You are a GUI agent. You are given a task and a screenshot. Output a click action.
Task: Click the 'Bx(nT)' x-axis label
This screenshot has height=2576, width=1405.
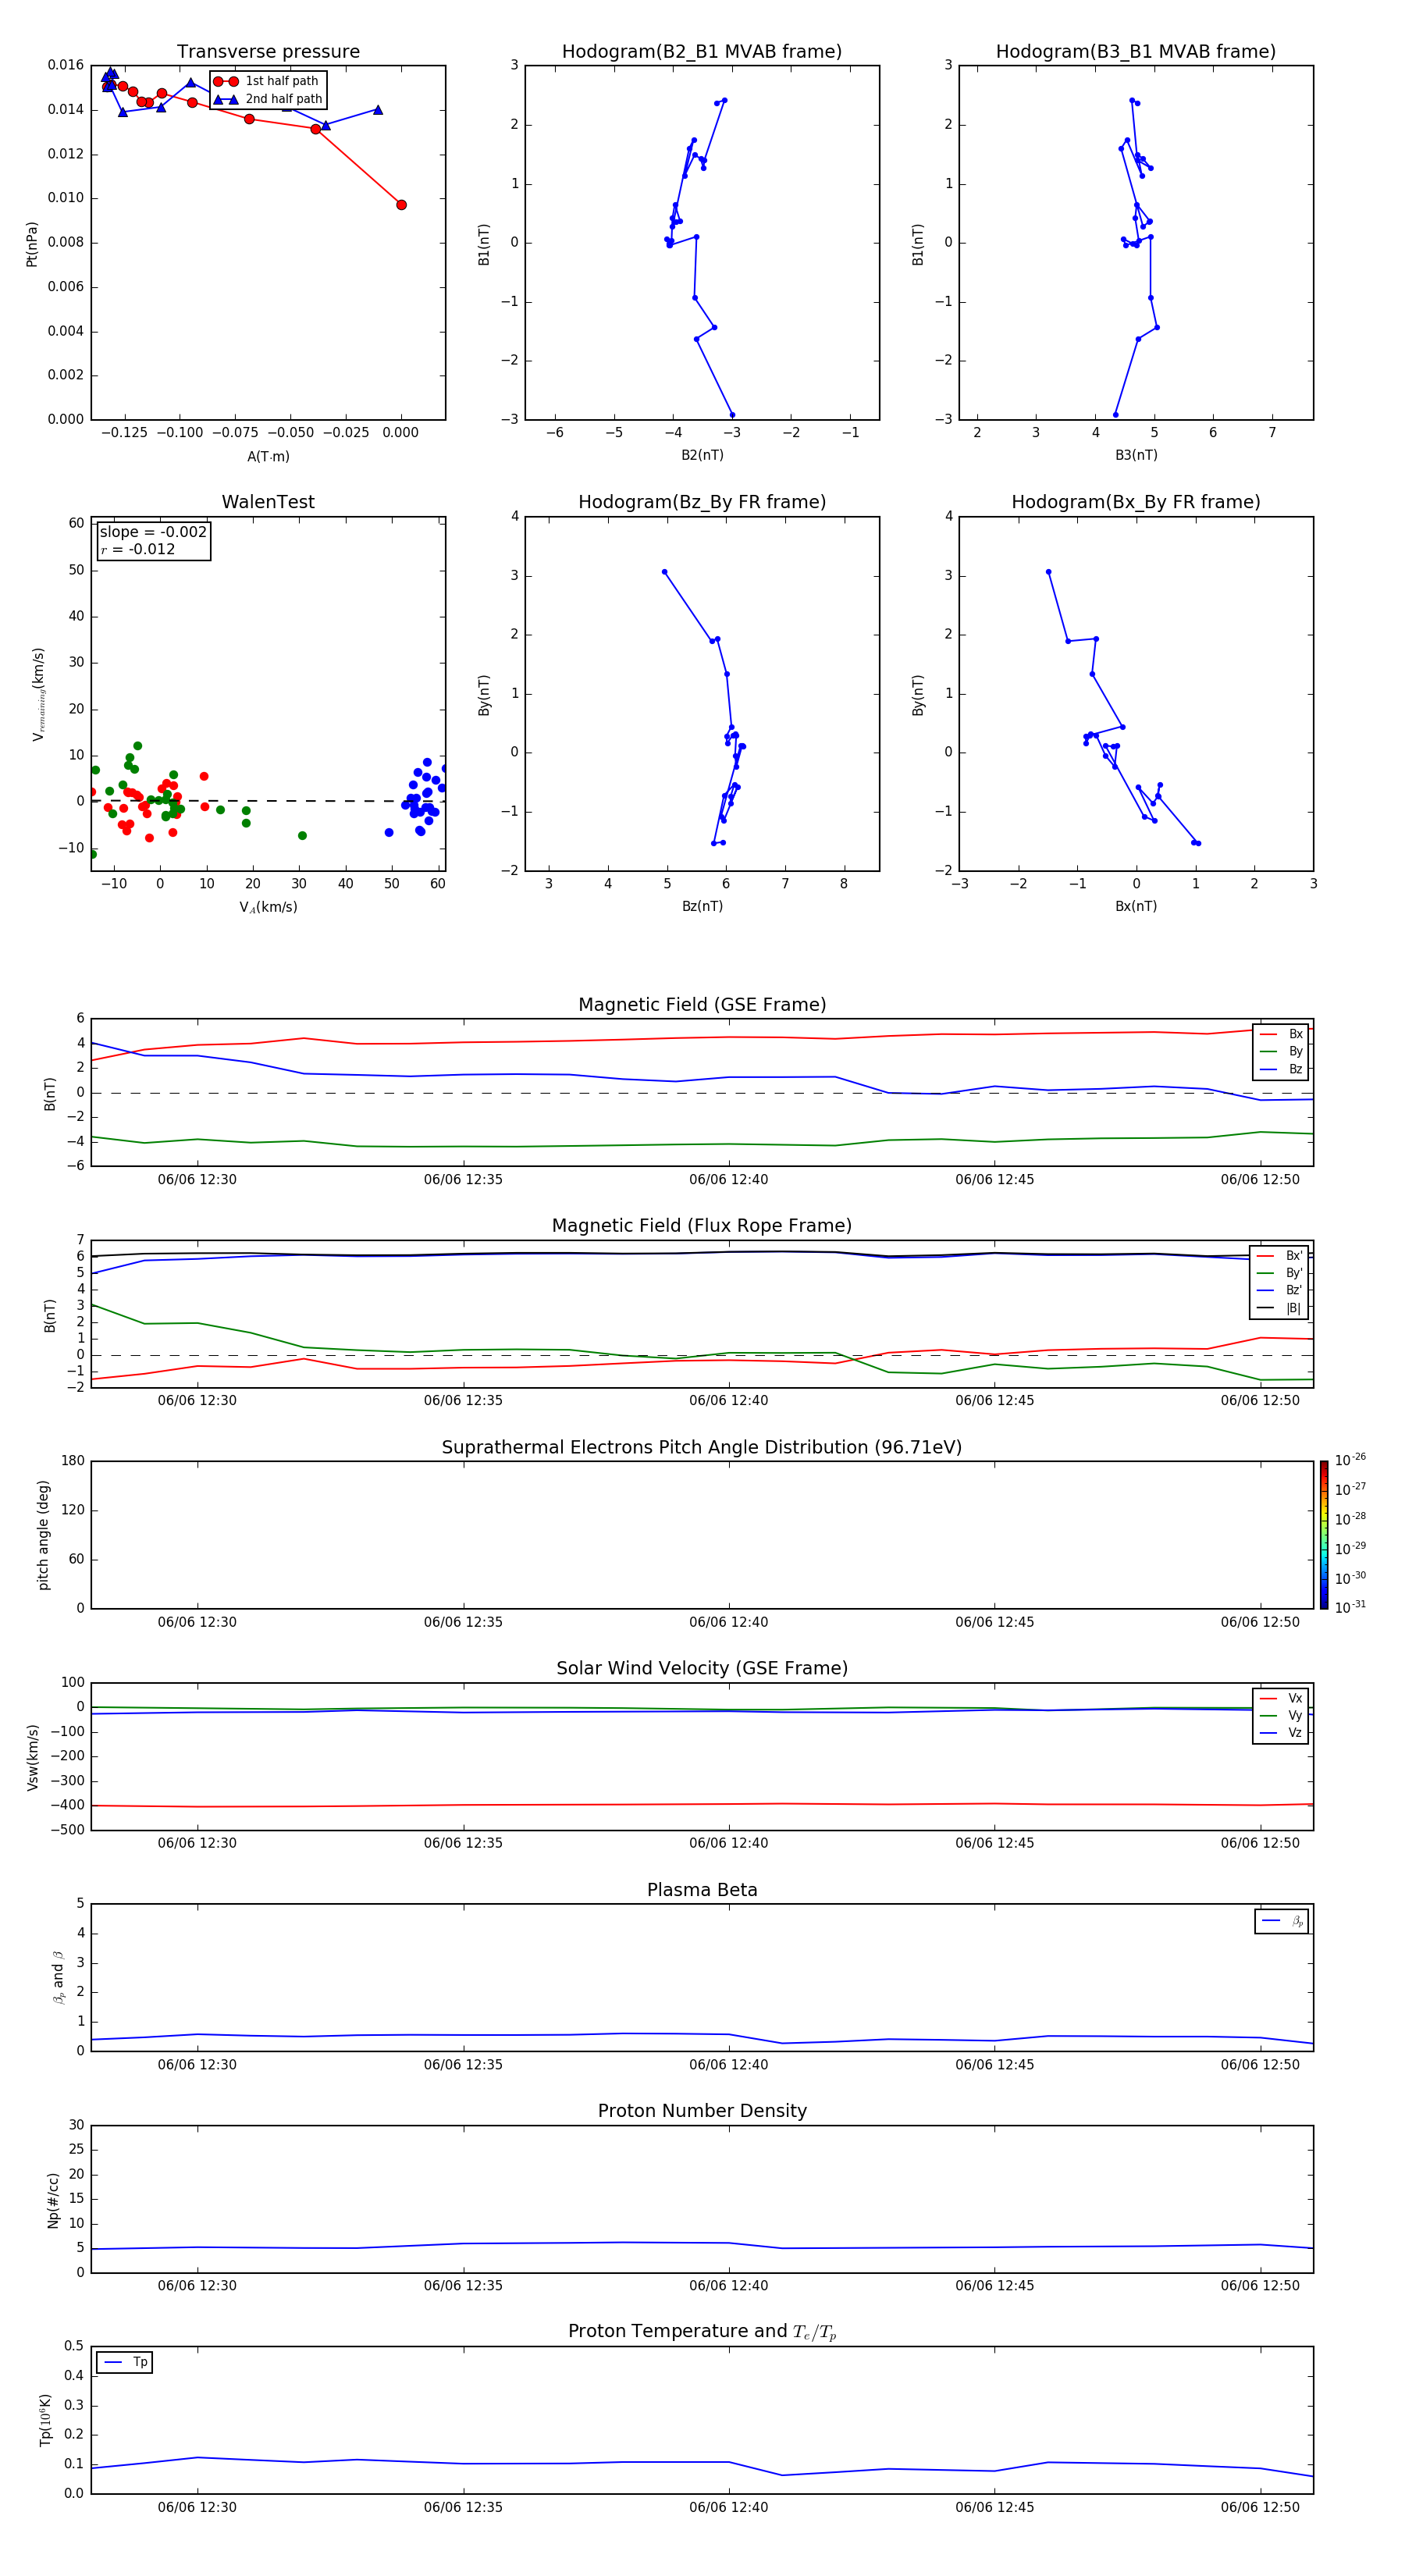(1136, 906)
